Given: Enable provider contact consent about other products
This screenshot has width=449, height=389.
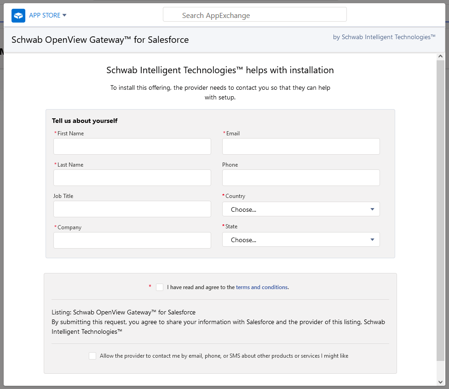Looking at the screenshot, I should [92, 355].
